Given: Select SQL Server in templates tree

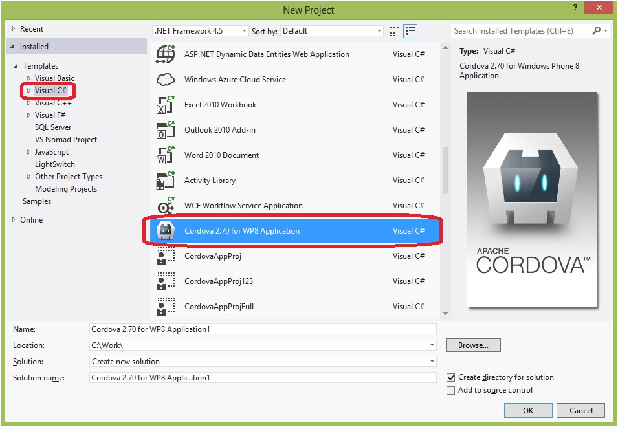Looking at the screenshot, I should [53, 127].
